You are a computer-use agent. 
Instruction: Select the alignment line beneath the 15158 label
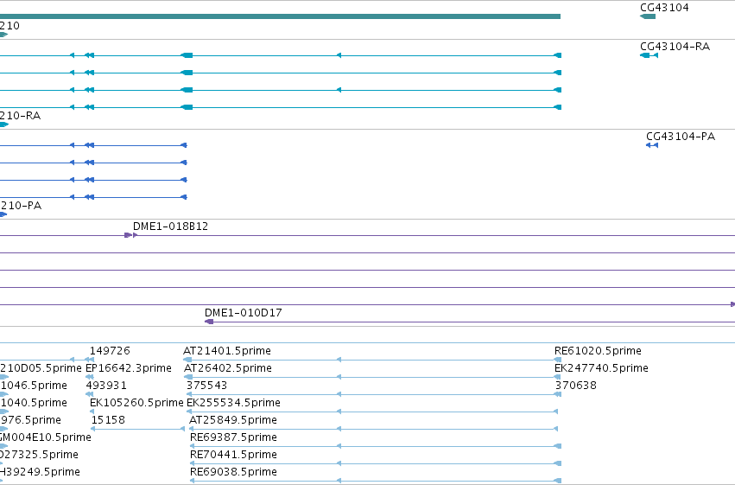pos(138,429)
